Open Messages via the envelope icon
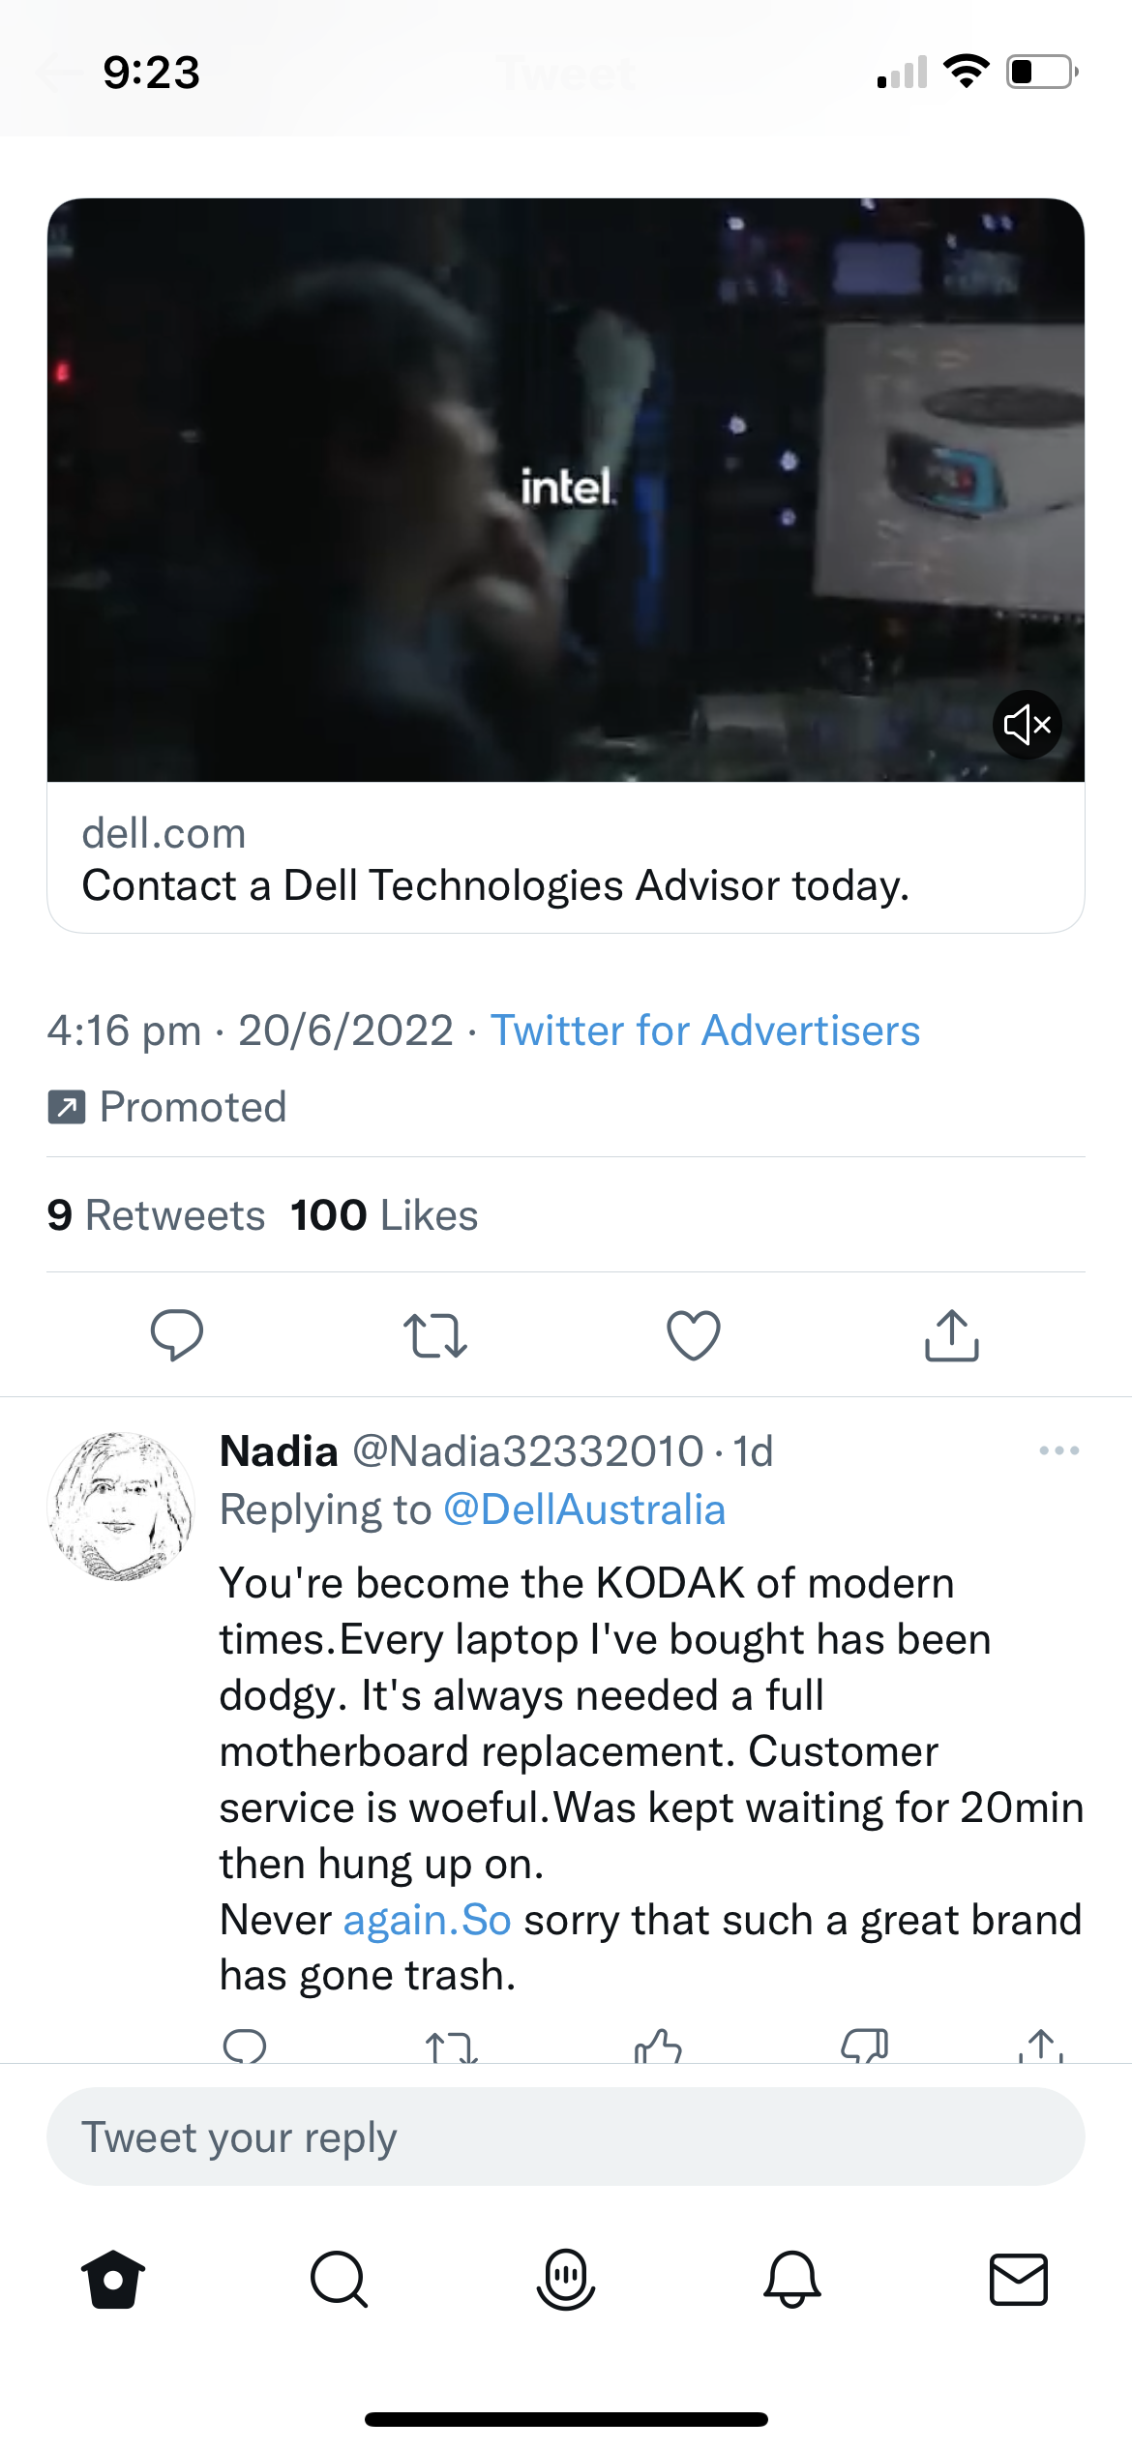The height and width of the screenshot is (2450, 1132). (1019, 2279)
